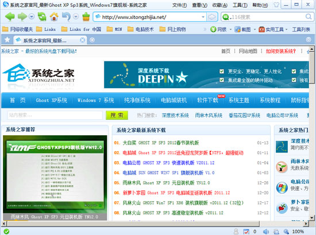Toggle the 集成最全面的硬件驱动 checkbox

pyautogui.click(x=222, y=80)
